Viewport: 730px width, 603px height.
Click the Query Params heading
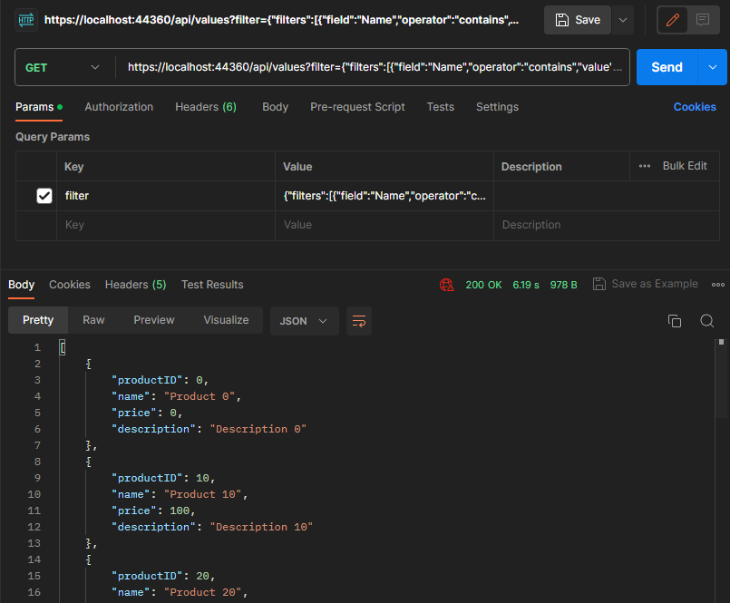point(53,137)
